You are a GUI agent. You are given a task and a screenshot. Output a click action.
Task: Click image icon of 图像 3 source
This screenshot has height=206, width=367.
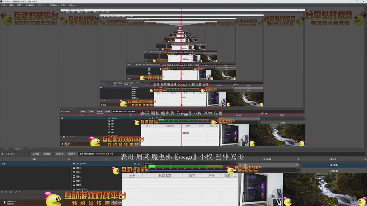74,168
